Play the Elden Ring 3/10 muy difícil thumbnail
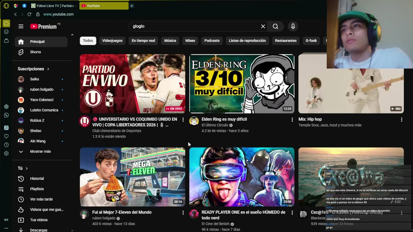Viewport: 413px width, 232px height. click(x=242, y=84)
